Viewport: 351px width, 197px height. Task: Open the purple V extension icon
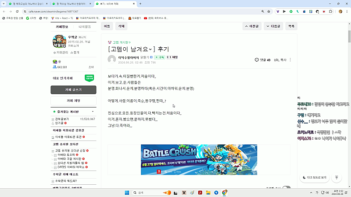pos(278,11)
